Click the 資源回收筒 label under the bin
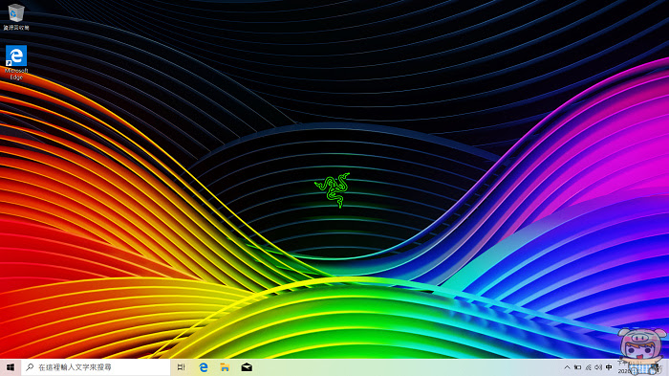 click(x=16, y=28)
